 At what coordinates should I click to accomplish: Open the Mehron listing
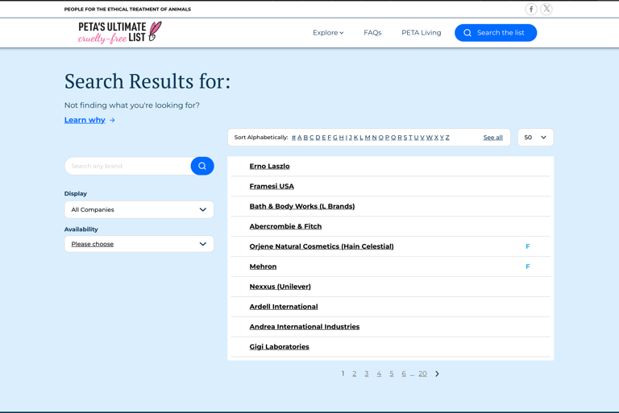point(263,266)
